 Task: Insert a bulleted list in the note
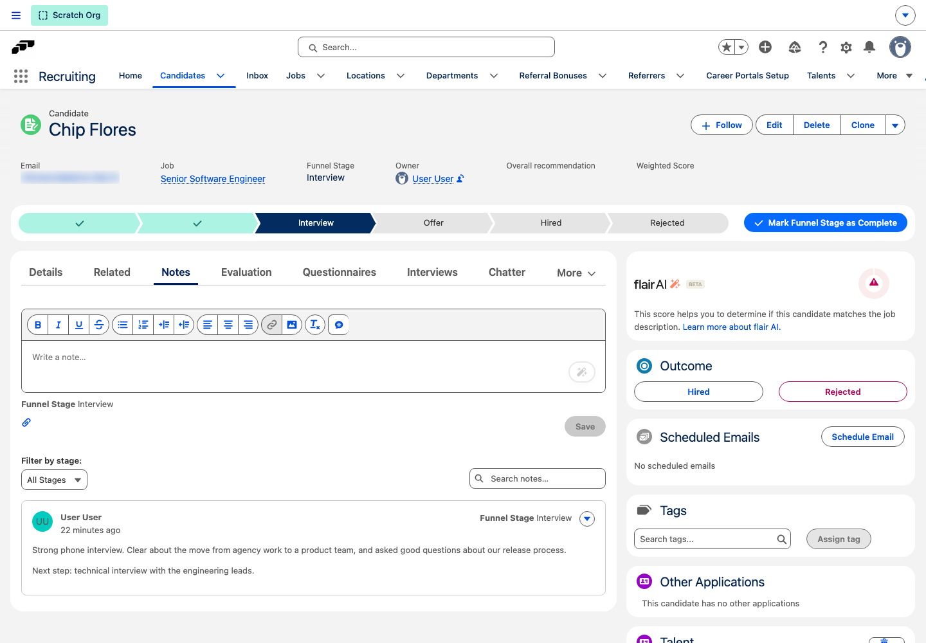[123, 325]
